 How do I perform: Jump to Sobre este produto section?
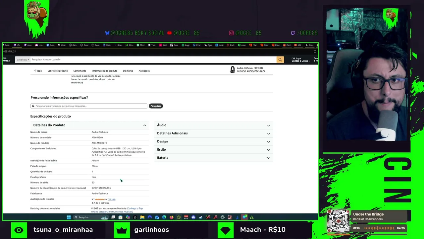[x=58, y=71]
